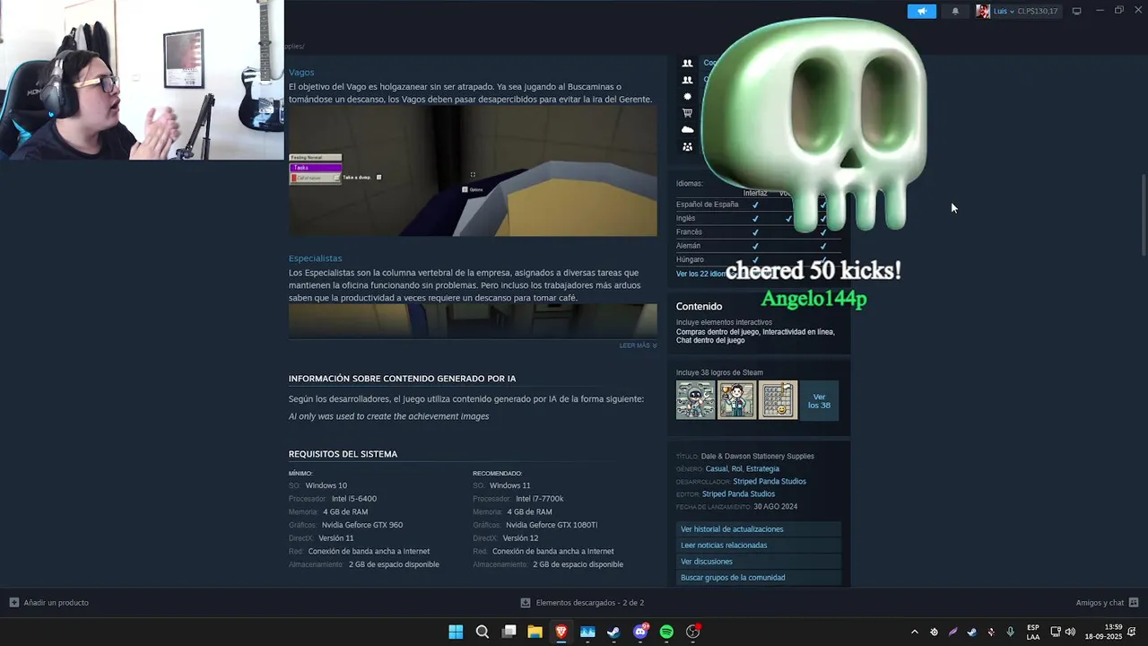Click the Steam achievements feature icon

(687, 96)
